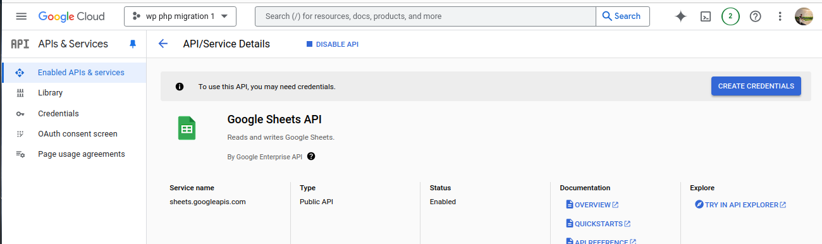Focus the resources and docs search field
822x244 pixels.
(425, 16)
